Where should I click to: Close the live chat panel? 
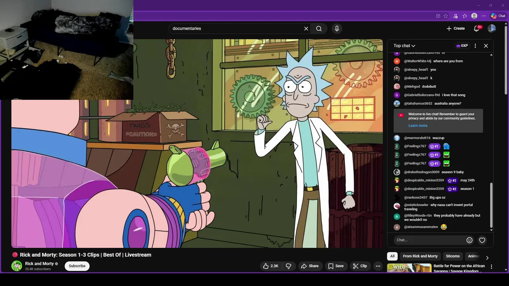[486, 46]
